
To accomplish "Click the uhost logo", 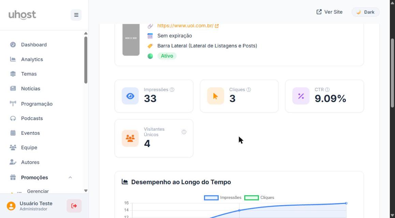I will pyautogui.click(x=22, y=15).
